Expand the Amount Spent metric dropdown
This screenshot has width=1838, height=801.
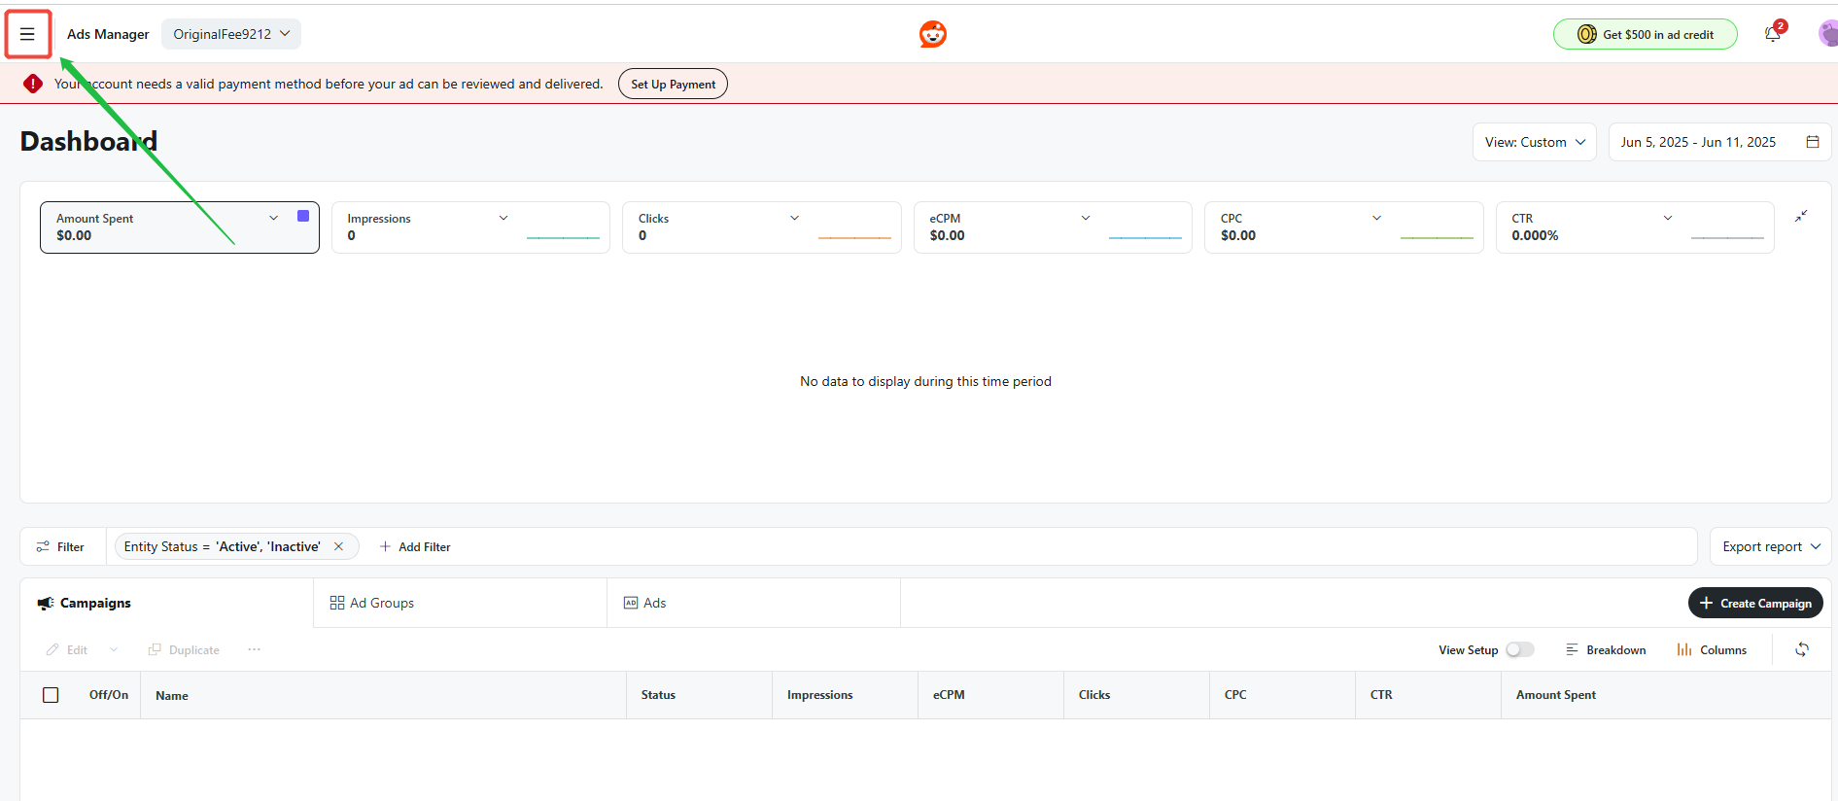(273, 218)
